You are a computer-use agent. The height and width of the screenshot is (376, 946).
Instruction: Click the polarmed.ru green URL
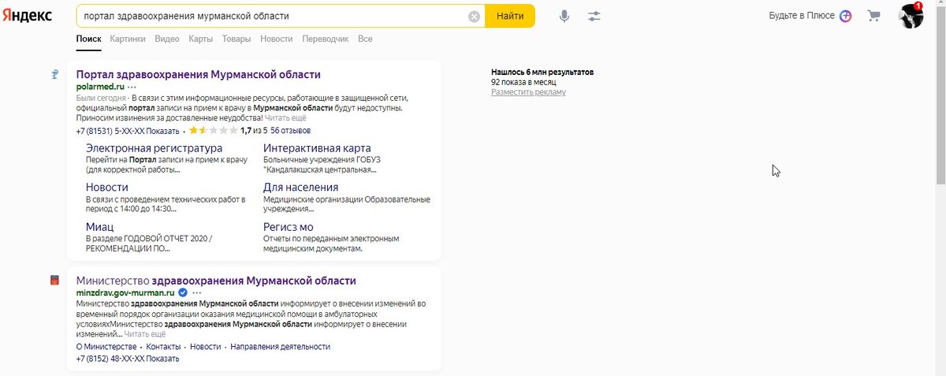(100, 86)
